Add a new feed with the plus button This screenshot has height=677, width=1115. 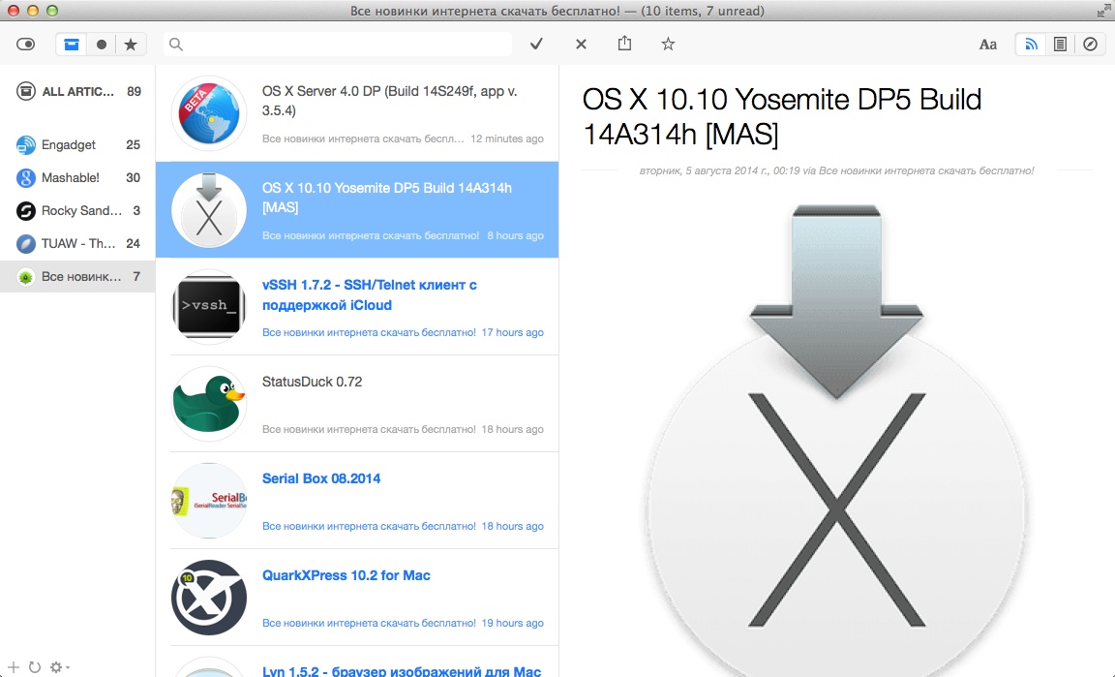[x=13, y=666]
